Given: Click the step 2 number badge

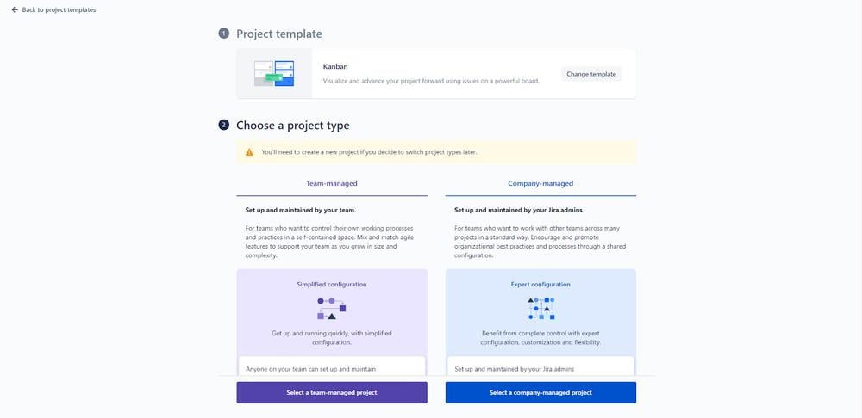Looking at the screenshot, I should point(224,125).
